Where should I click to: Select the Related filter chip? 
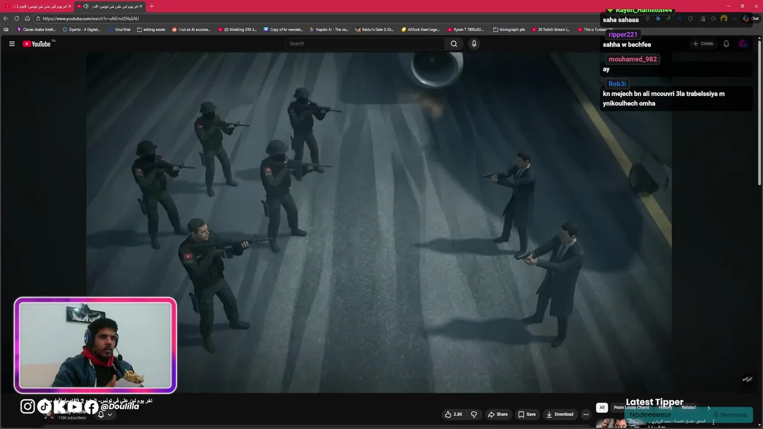[688, 408]
